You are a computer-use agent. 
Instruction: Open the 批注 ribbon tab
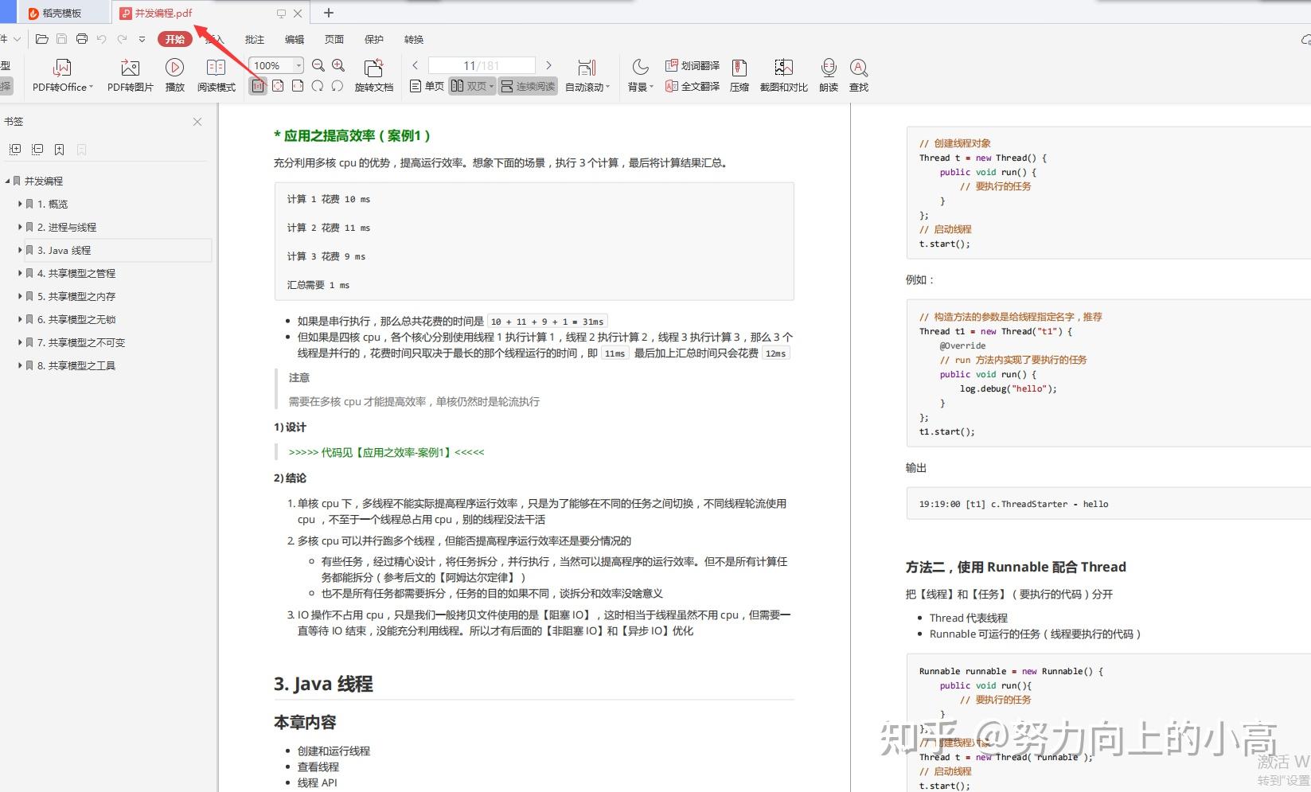[255, 39]
